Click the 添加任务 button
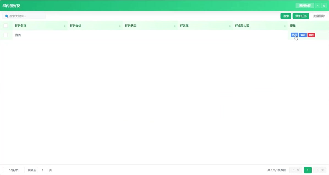Screen dimensions: 329x175 (x=301, y=16)
